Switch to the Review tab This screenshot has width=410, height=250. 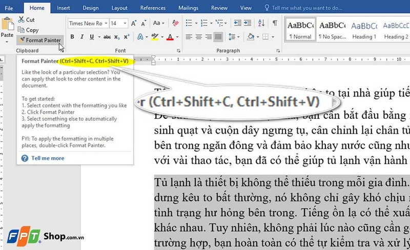(219, 8)
